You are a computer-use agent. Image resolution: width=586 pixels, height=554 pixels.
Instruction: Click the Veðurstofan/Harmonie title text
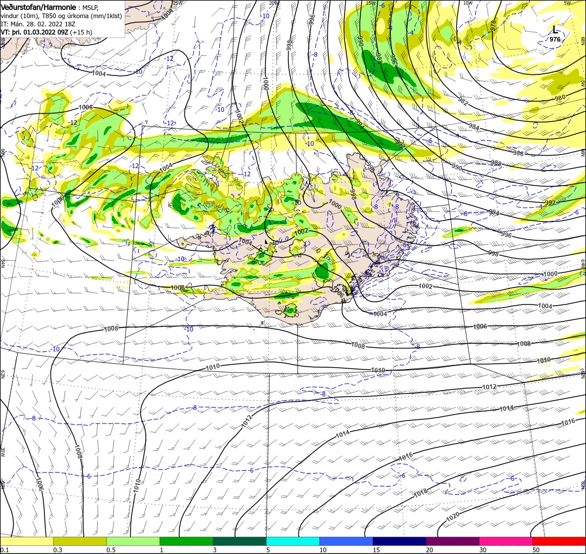(x=38, y=7)
